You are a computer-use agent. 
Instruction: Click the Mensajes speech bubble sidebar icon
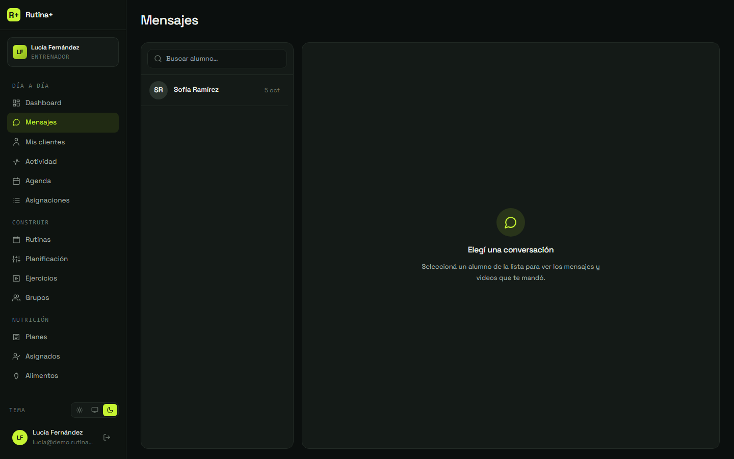16,122
